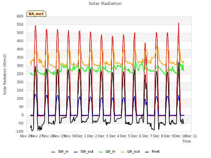The image size is (211, 158).
Task: Click the BA_met annotation label
Action: [36, 14]
